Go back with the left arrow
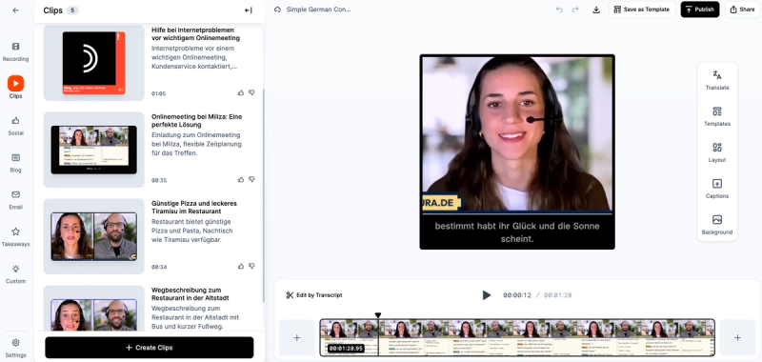Viewport: 762px width, 362px height. click(15, 10)
